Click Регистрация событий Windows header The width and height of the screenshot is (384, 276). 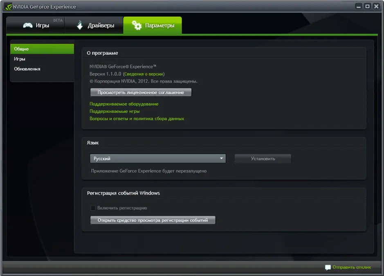click(x=124, y=193)
